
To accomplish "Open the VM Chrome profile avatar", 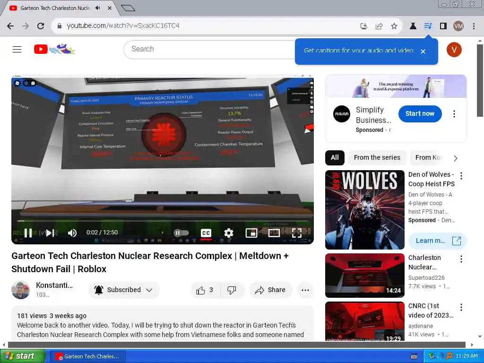I will pyautogui.click(x=458, y=26).
